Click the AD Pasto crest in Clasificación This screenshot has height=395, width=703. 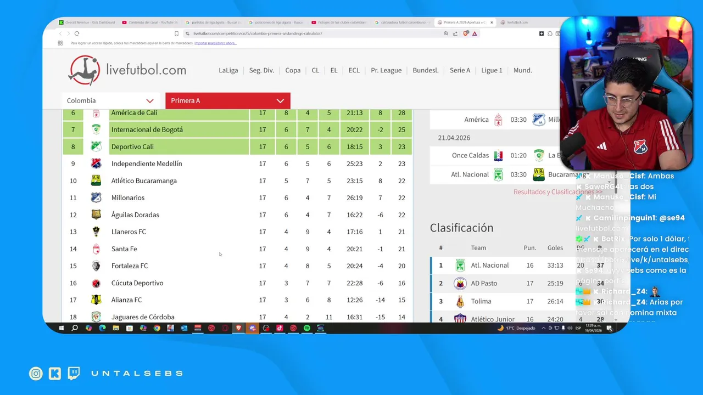[x=460, y=284]
